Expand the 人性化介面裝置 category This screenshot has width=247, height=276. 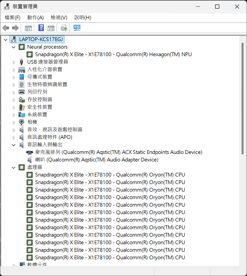(14, 70)
